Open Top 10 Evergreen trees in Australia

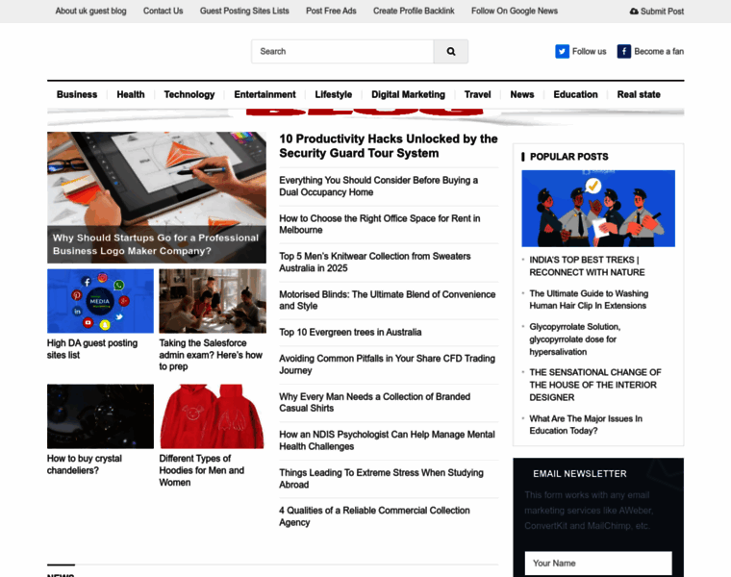tap(350, 333)
